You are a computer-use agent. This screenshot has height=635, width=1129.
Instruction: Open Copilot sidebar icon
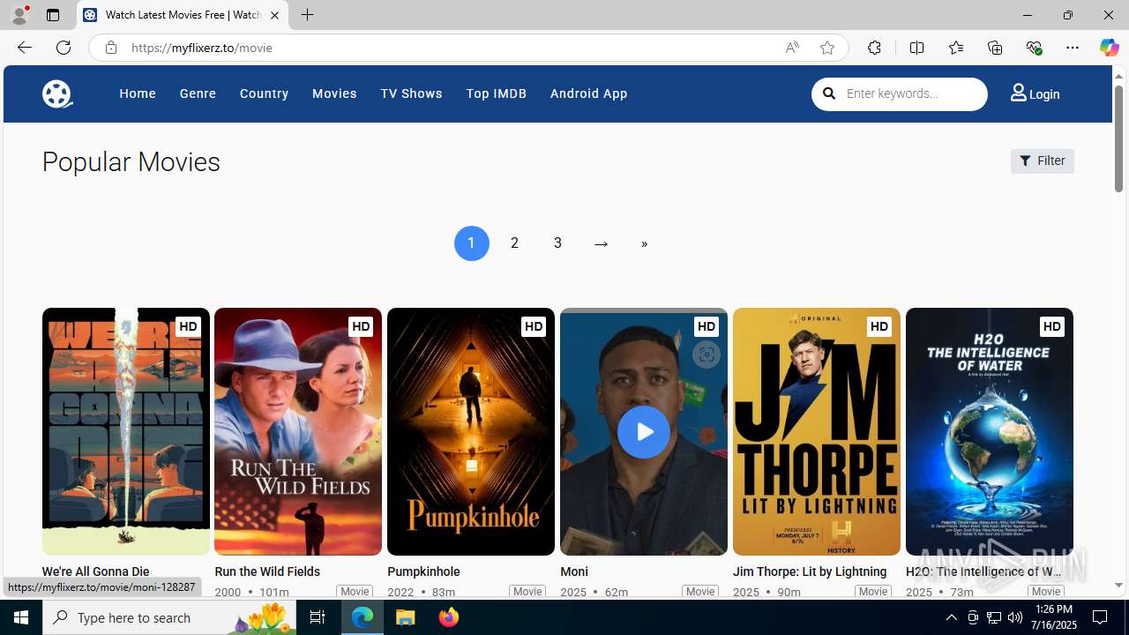1109,48
